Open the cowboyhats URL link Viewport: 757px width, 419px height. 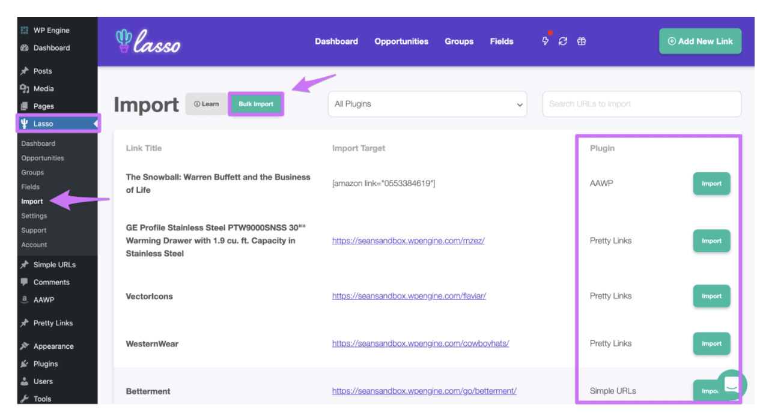pyautogui.click(x=421, y=344)
